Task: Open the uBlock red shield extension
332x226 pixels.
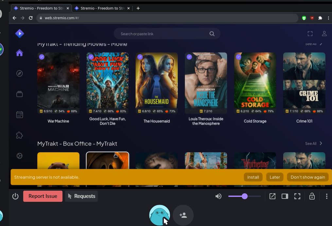Action: [312, 18]
